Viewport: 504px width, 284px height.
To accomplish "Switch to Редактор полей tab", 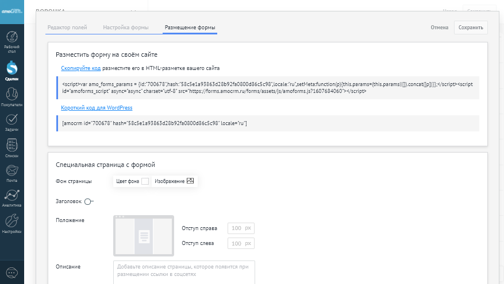I will (67, 28).
